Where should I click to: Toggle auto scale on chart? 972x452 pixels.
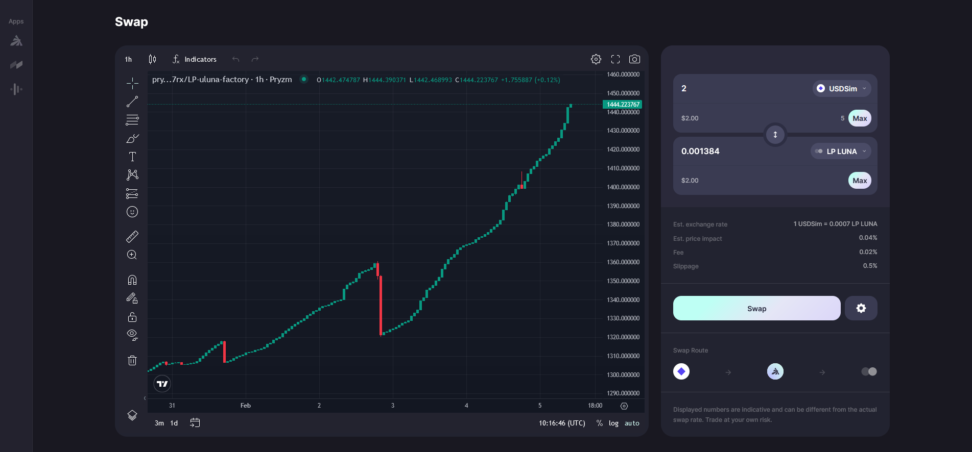coord(632,423)
